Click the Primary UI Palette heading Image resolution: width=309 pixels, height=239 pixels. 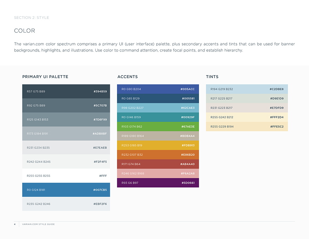[x=45, y=77]
